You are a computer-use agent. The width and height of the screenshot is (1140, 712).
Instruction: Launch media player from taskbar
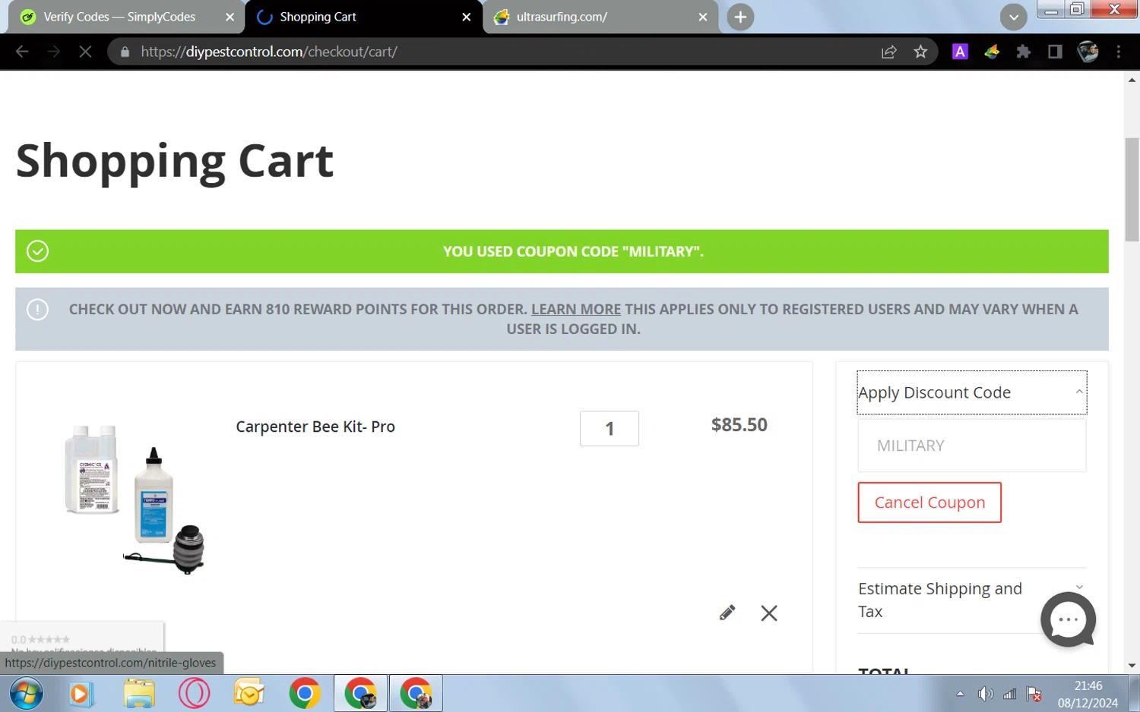point(81,694)
